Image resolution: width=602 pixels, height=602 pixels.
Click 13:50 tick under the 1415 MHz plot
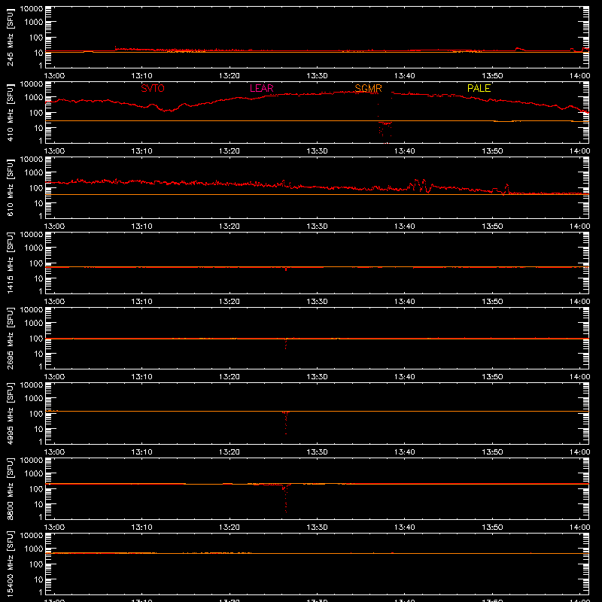[492, 302]
